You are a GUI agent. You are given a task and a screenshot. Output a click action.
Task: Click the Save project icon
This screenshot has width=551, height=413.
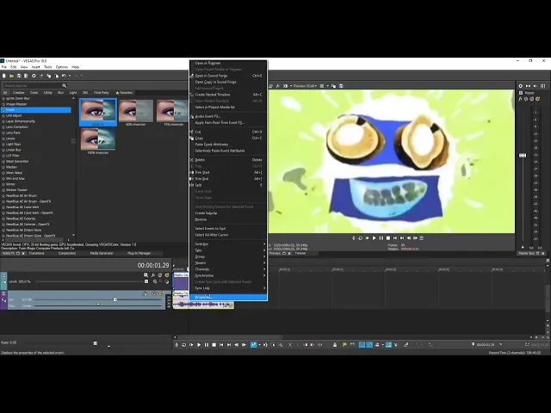19,76
